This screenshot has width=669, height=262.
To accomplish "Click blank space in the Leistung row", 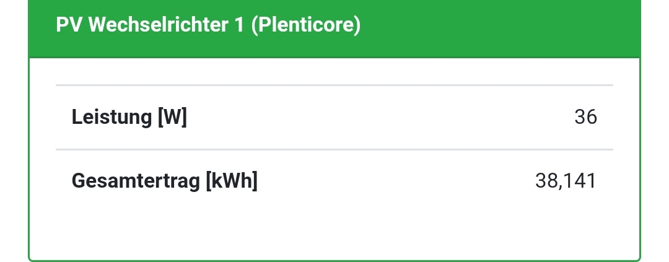I will pyautogui.click(x=372, y=116).
